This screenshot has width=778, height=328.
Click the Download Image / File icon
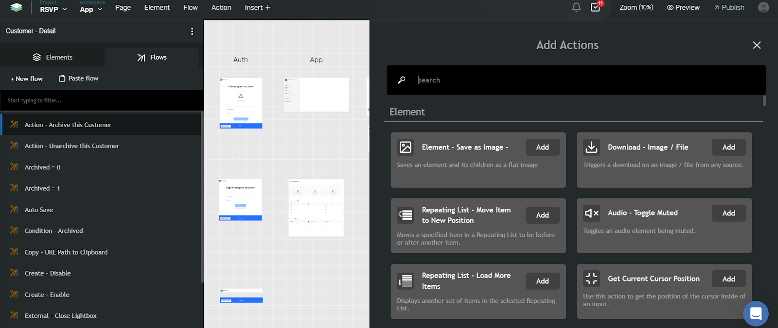point(591,147)
